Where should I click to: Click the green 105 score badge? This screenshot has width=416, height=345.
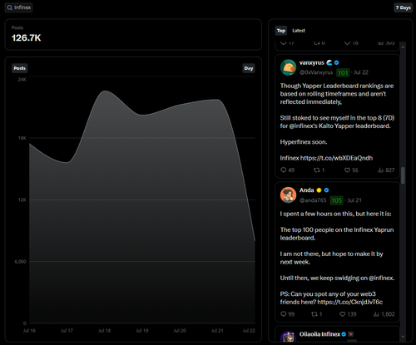(x=336, y=200)
